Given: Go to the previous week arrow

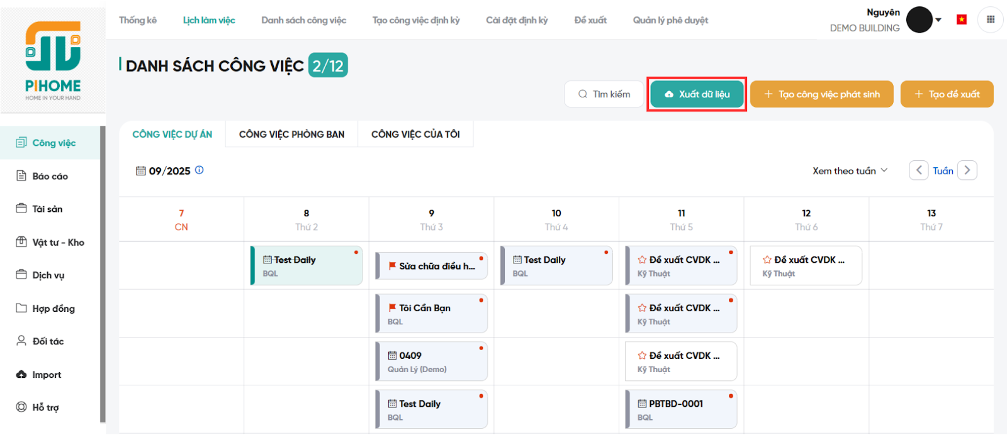Looking at the screenshot, I should tap(918, 170).
